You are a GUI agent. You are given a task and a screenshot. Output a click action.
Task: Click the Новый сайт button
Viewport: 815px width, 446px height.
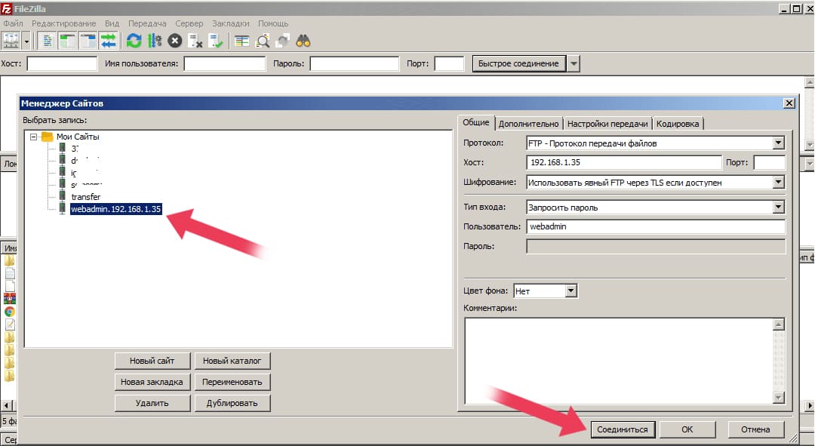coord(152,360)
